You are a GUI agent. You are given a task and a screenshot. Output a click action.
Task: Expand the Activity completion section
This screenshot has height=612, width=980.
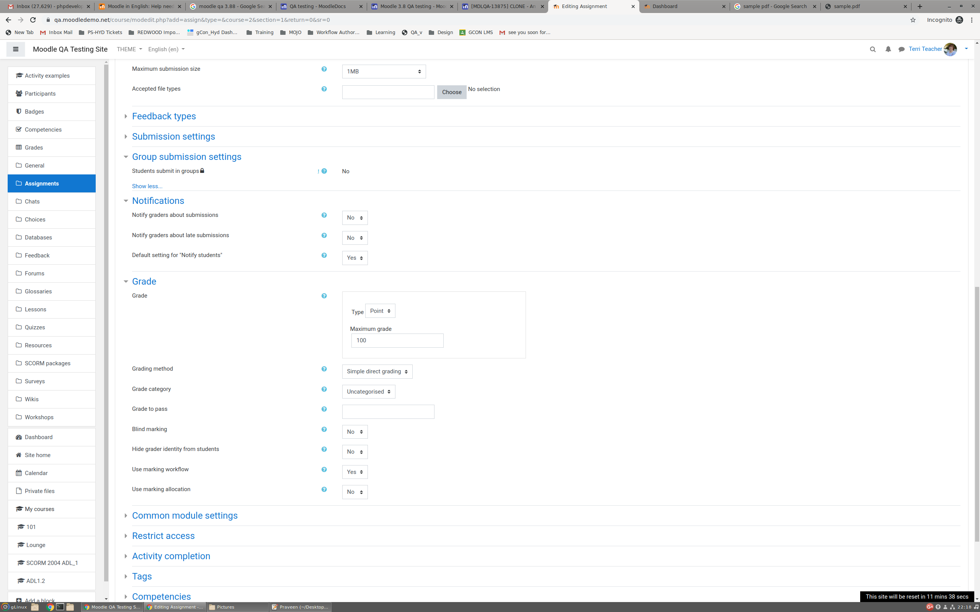click(171, 556)
